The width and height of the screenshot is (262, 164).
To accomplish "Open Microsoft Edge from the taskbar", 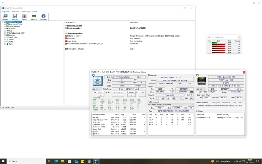I will click(56, 161).
